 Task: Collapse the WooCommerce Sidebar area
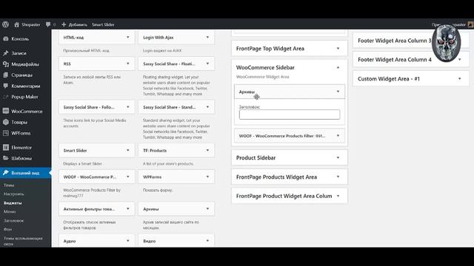[x=338, y=67]
